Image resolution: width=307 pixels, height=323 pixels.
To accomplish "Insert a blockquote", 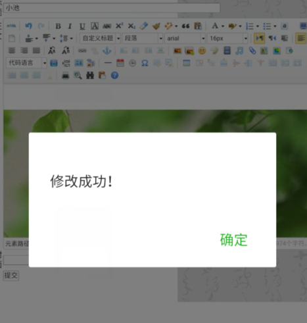I will (x=185, y=26).
